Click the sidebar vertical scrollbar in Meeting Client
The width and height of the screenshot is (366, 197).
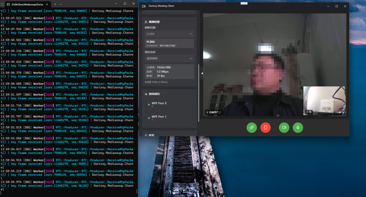pos(199,93)
